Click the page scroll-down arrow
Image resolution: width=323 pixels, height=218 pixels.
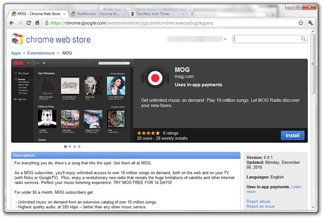coord(313,207)
